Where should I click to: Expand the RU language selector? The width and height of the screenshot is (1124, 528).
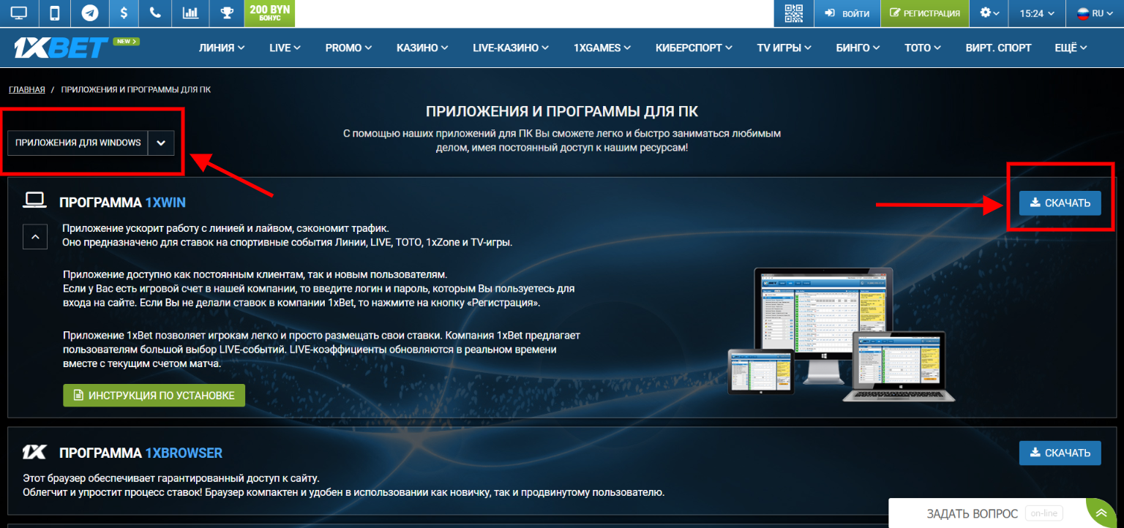(1094, 13)
